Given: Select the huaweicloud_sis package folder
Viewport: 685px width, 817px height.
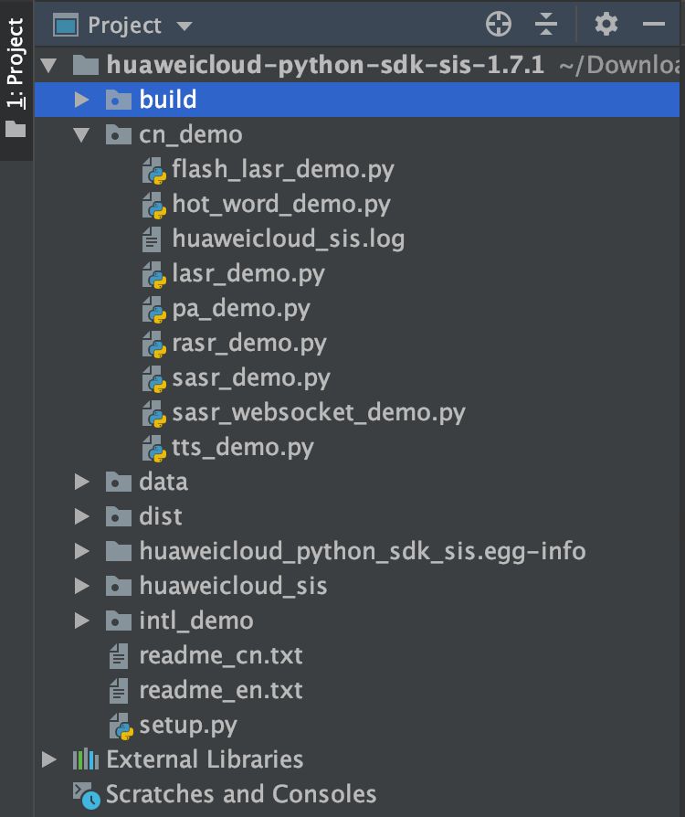Looking at the screenshot, I should [x=232, y=586].
